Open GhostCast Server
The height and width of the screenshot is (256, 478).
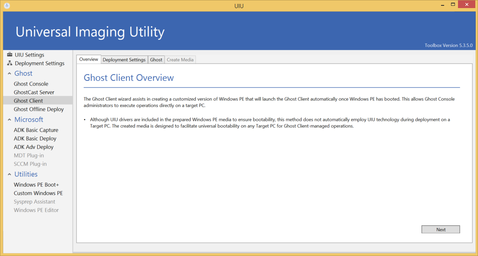coord(34,92)
